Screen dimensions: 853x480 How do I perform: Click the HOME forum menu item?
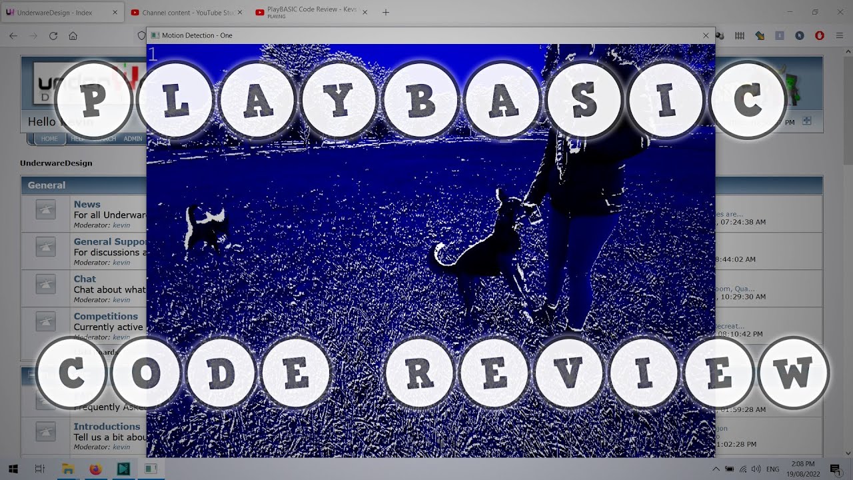click(x=49, y=139)
